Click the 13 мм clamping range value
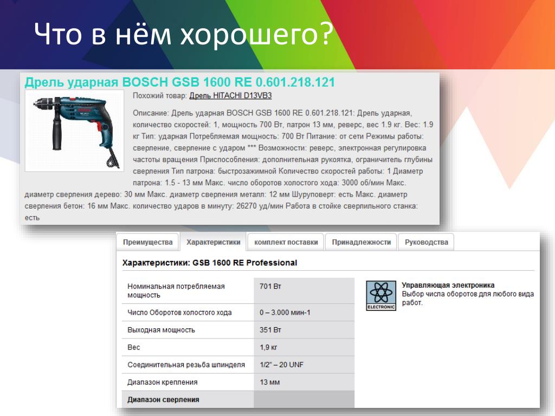This screenshot has width=555, height=416. coord(269,382)
